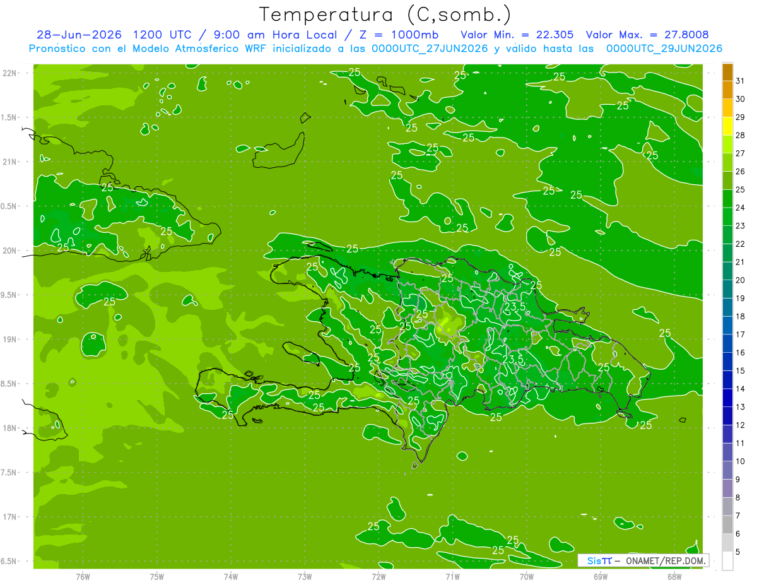Pick the green legend band between 24 and 25
Viewport: 757px width, 585px height.
click(727, 199)
